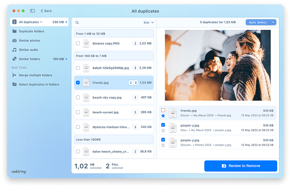Click the blue star on friends.jpg

pos(163,116)
